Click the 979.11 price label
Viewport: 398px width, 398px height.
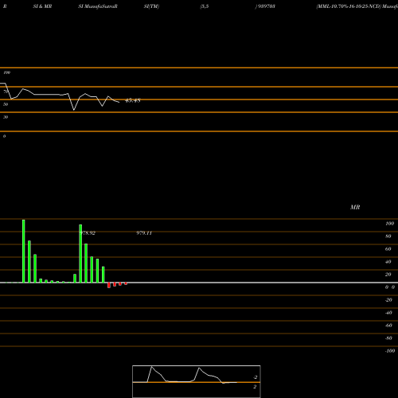point(144,233)
